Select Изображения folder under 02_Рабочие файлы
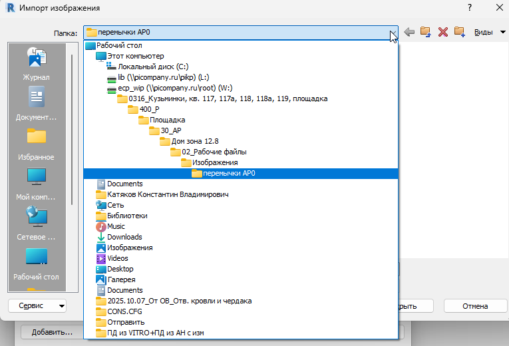 tap(241, 162)
